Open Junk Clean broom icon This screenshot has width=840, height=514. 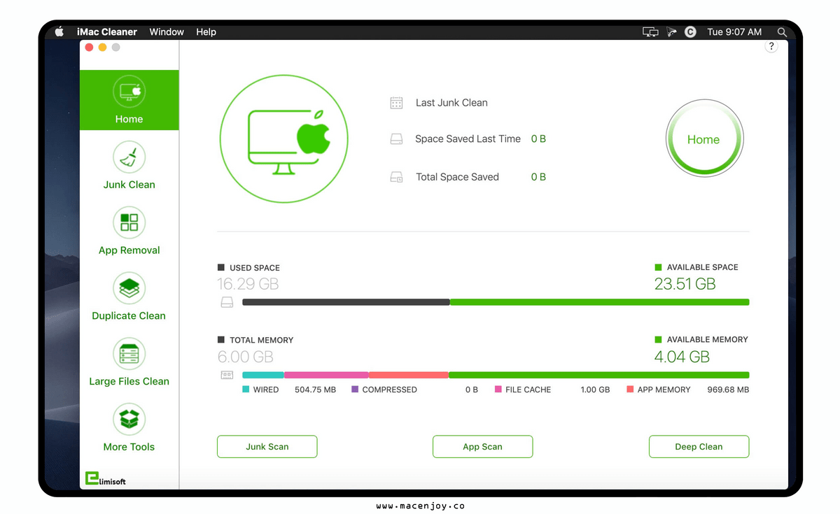click(129, 158)
